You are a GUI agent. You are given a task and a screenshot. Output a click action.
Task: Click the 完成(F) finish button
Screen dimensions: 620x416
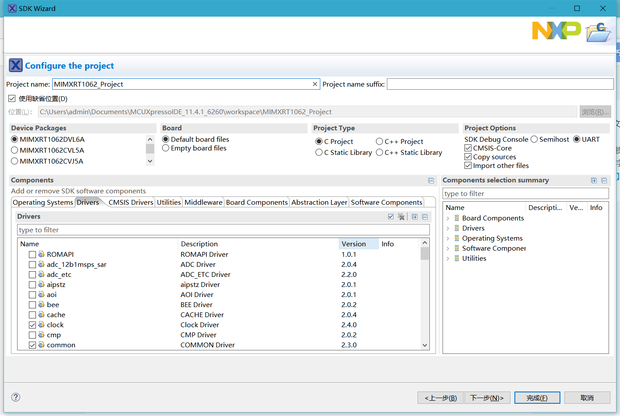tap(537, 397)
